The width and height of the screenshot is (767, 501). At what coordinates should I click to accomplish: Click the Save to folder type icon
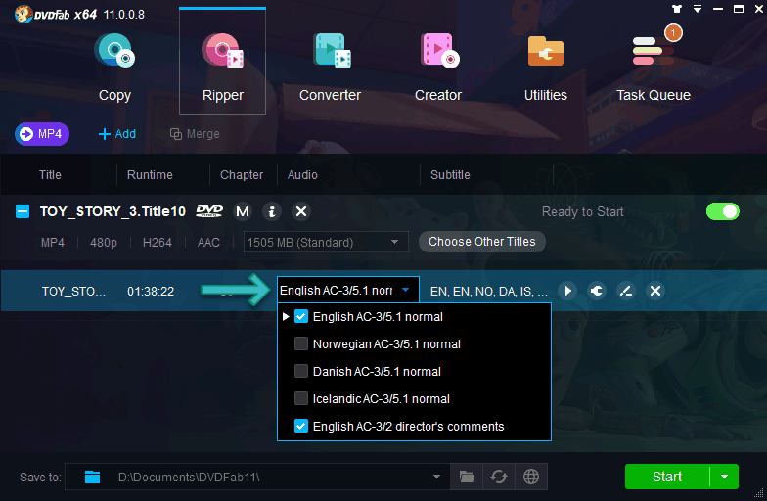click(x=92, y=478)
